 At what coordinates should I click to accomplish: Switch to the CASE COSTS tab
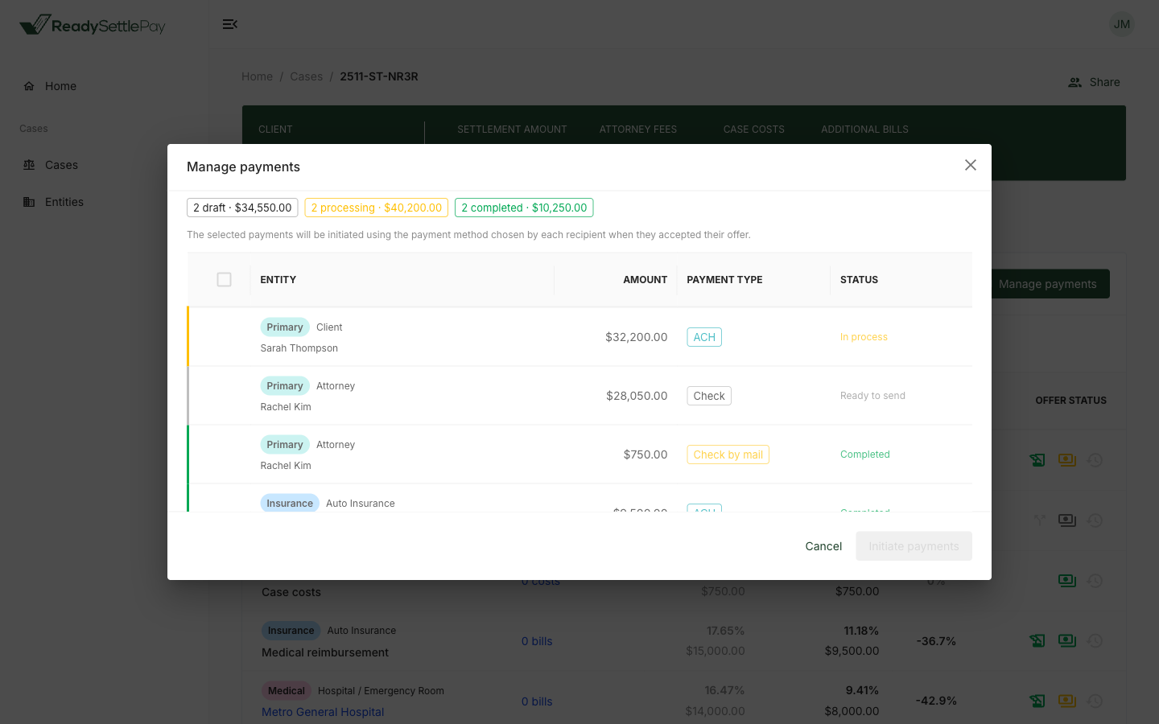click(753, 129)
